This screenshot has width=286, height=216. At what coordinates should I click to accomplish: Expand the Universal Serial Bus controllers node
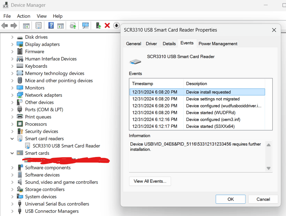click(x=12, y=204)
